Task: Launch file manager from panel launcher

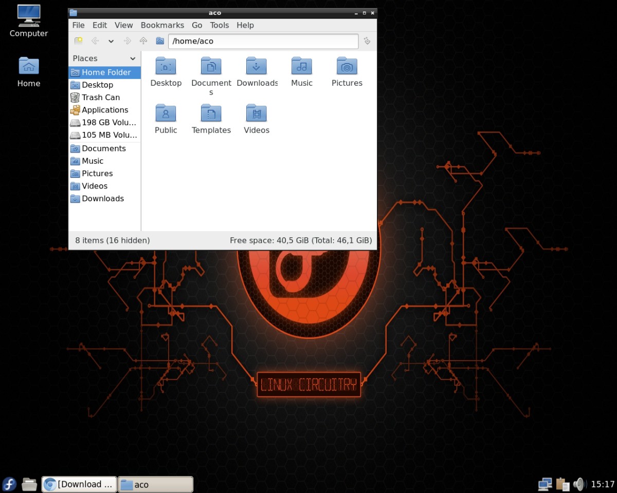Action: (x=29, y=484)
